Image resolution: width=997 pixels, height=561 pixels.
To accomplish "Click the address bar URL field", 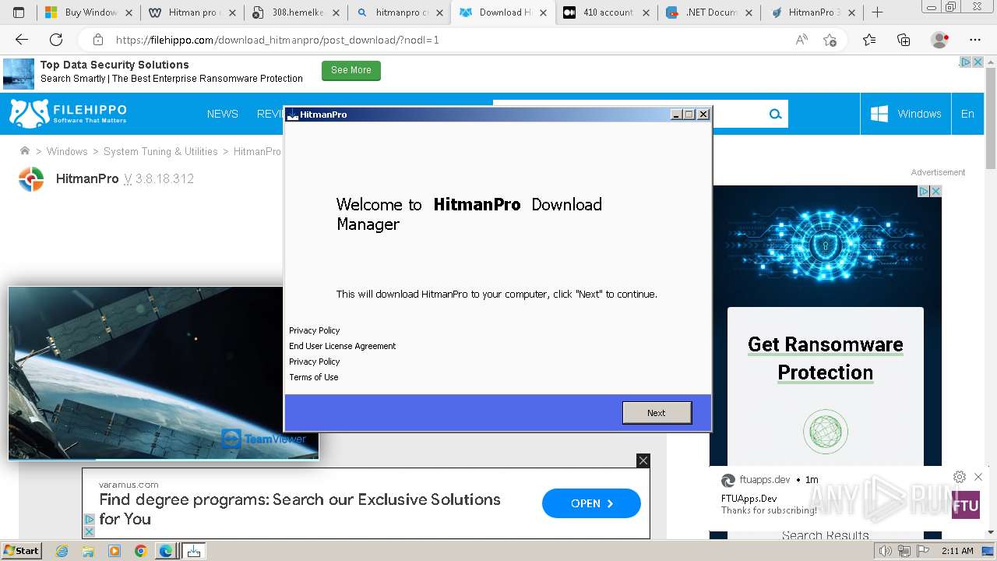I will point(452,40).
